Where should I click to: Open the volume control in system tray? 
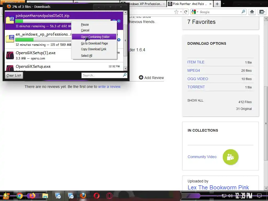(x=230, y=196)
